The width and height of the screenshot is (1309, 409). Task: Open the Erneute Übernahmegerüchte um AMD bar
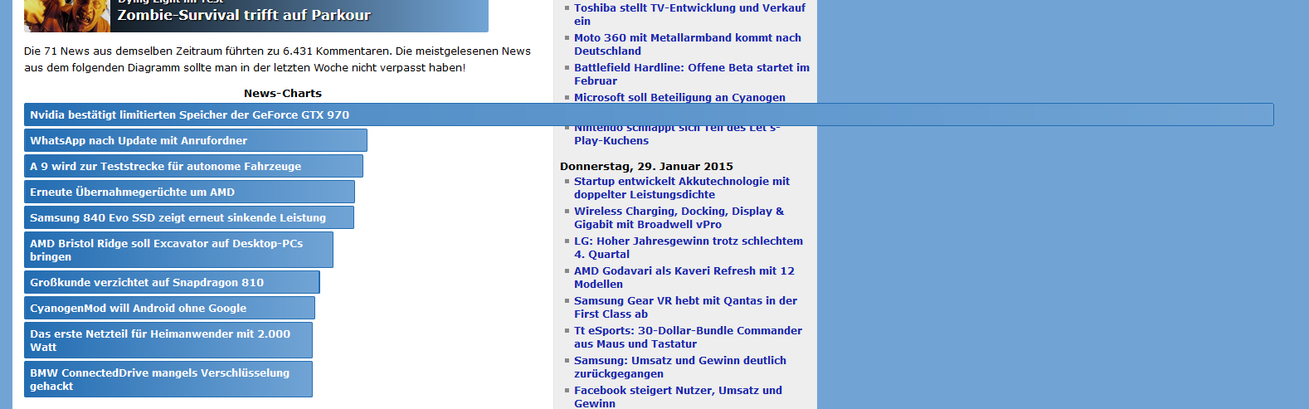click(189, 192)
